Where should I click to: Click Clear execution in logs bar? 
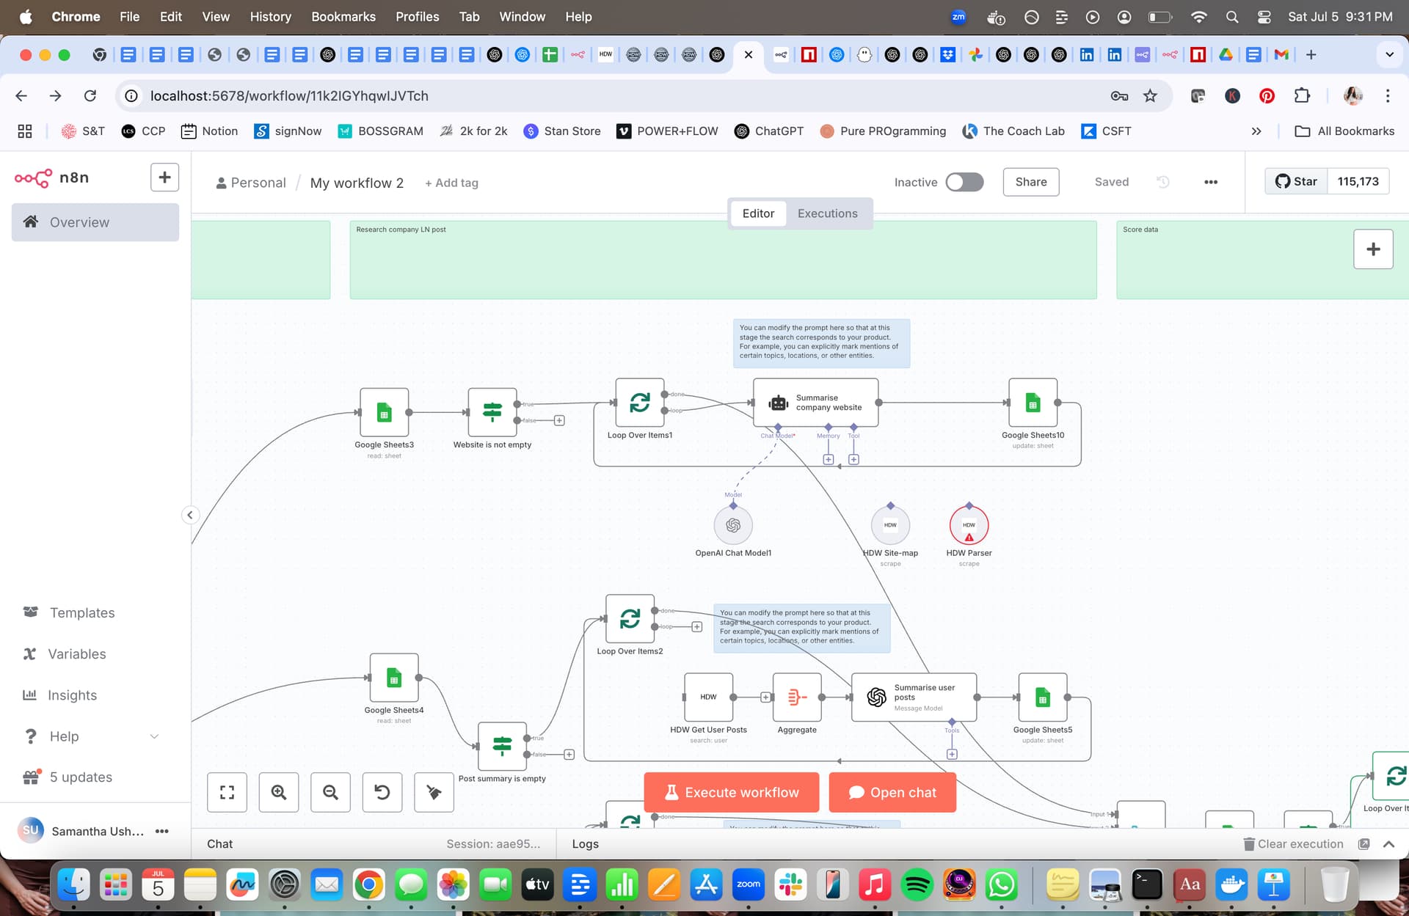point(1293,844)
